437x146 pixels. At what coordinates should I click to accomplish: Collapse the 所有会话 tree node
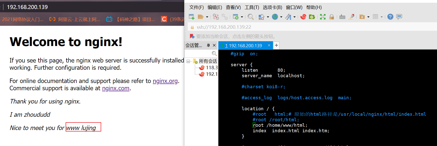[188, 61]
